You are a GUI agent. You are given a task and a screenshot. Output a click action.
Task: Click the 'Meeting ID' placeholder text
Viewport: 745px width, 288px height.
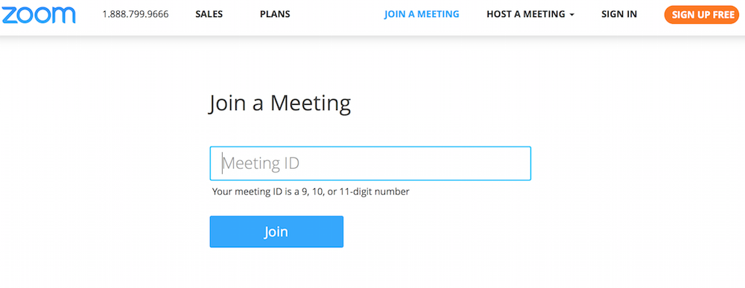261,163
